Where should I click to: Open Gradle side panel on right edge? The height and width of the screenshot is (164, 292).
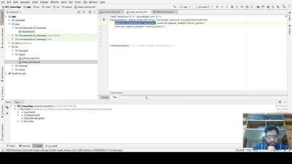(290, 16)
